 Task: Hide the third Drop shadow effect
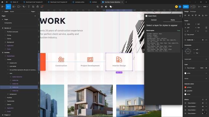pyautogui.click(x=203, y=110)
